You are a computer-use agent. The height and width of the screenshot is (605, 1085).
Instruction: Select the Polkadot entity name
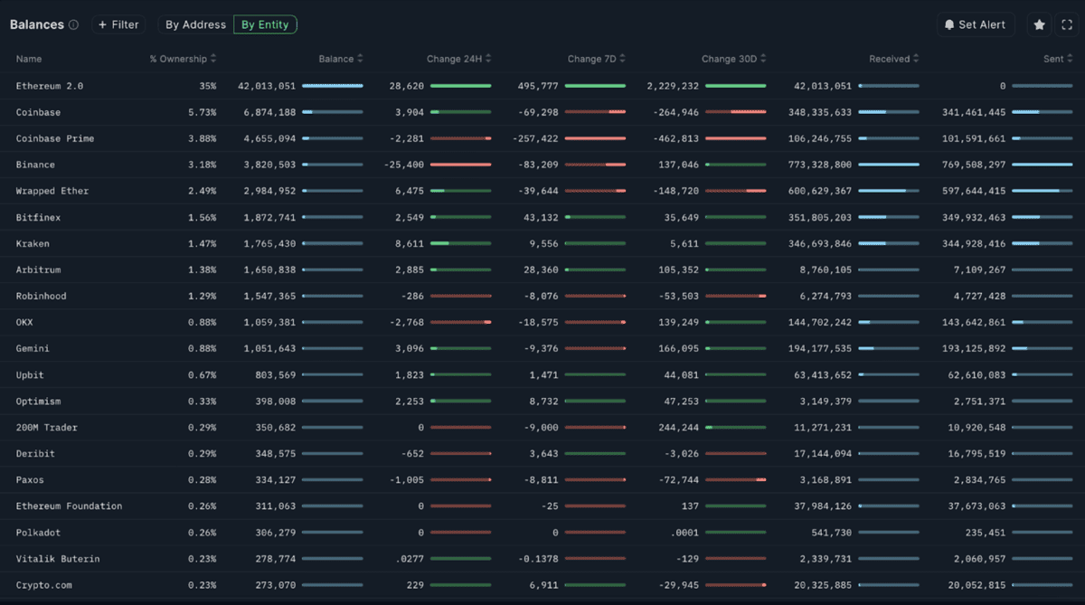38,532
